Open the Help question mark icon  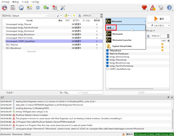pyautogui.click(x=169, y=8)
